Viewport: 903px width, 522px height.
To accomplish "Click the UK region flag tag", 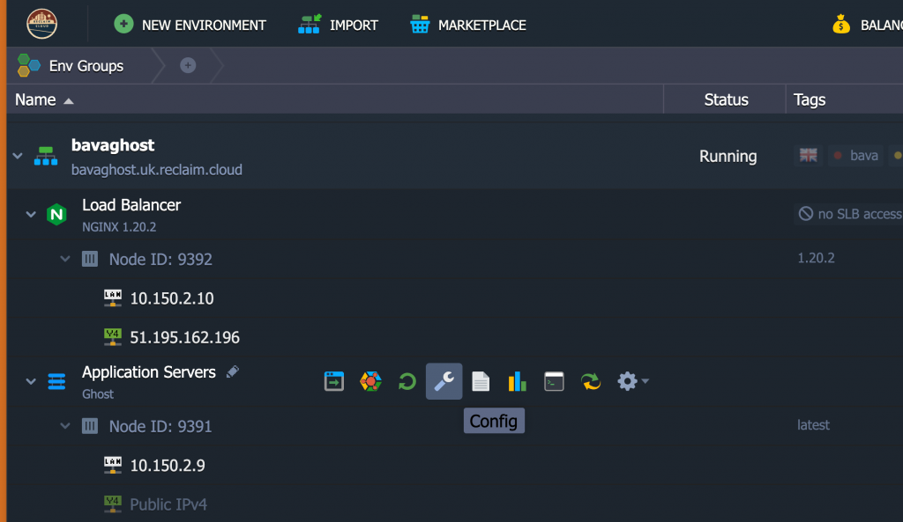I will coord(808,155).
